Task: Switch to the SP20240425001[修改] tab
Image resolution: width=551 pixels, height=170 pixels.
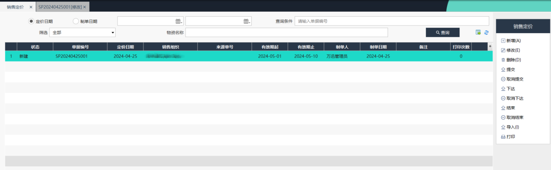Action: point(60,7)
